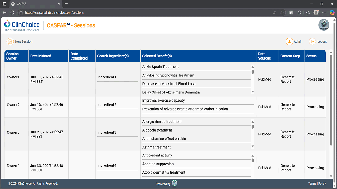Click the scroll down arrow in Owner1 benefits list
Image resolution: width=337 pixels, height=189 pixels.
[253, 92]
